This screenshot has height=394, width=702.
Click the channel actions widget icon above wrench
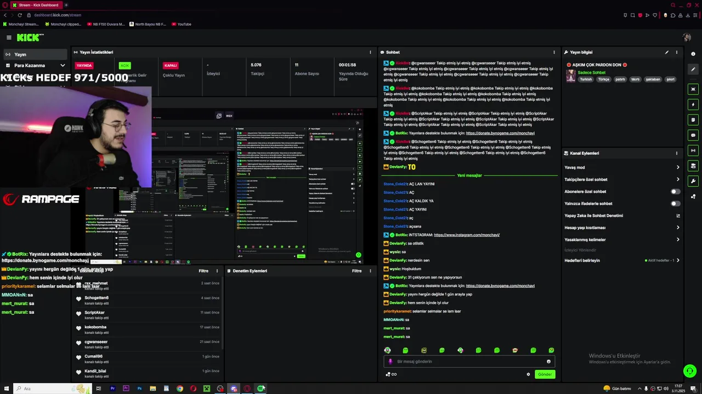click(693, 166)
